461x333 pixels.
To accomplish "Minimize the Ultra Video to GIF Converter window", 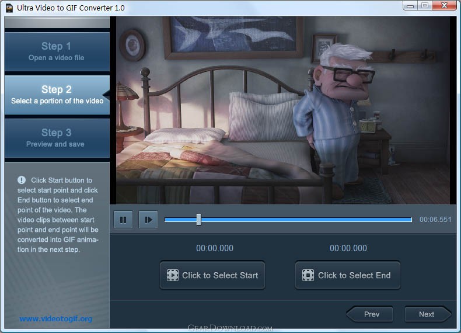I will (410, 6).
